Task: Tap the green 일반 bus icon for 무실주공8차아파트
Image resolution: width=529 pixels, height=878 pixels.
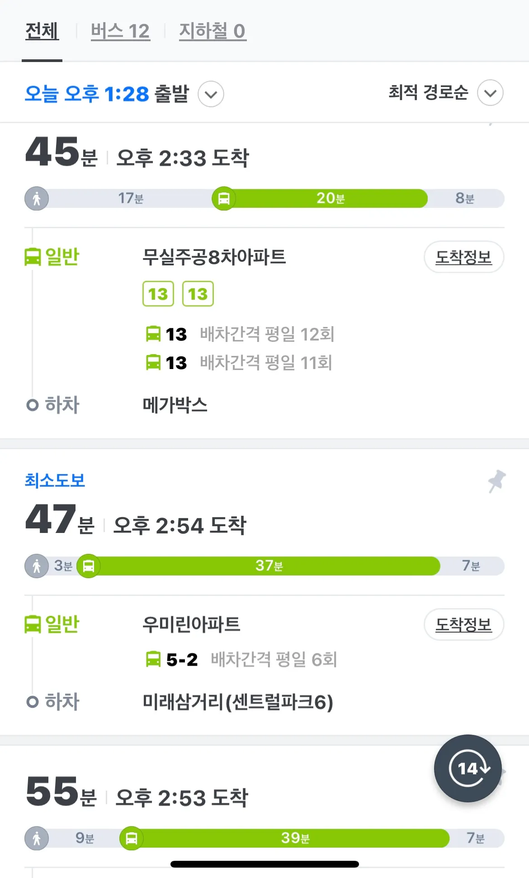Action: pos(33,257)
